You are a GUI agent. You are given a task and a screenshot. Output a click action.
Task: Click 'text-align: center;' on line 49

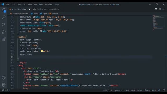(31, 40)
